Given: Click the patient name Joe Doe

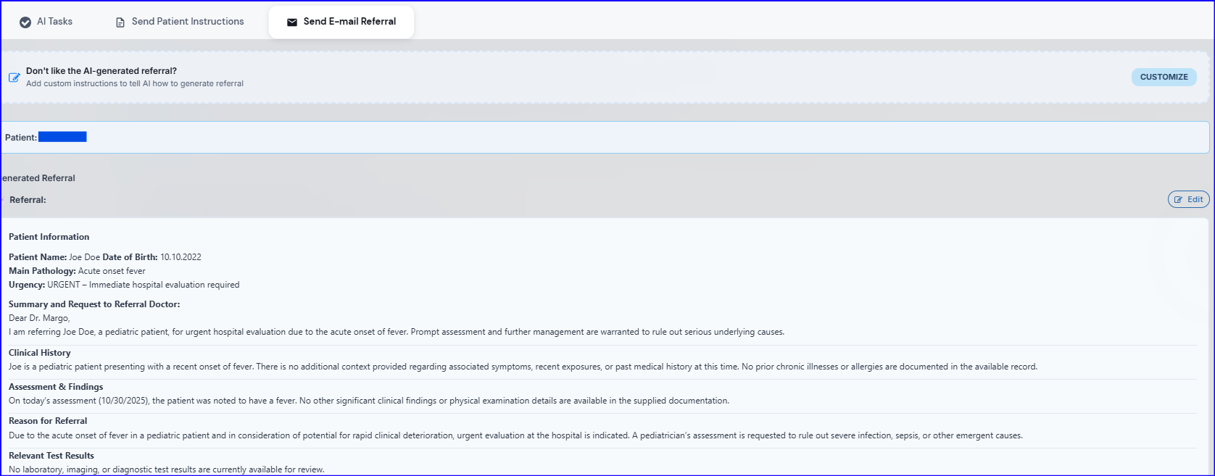Looking at the screenshot, I should [84, 257].
